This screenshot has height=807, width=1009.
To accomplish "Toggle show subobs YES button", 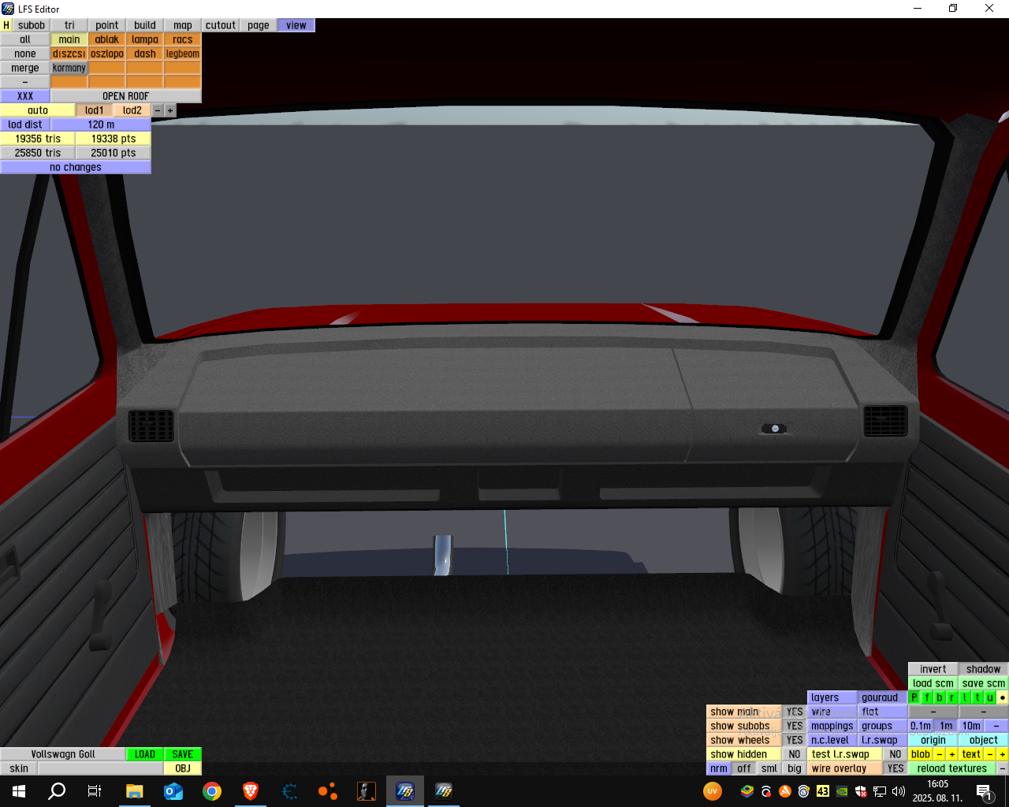I will pyautogui.click(x=795, y=726).
